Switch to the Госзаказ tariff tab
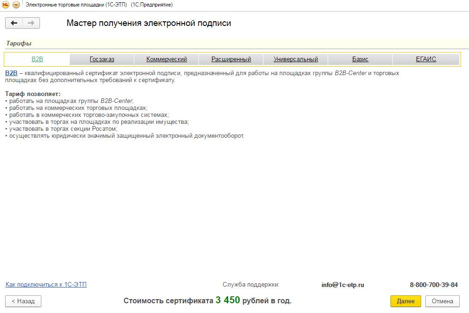The width and height of the screenshot is (469, 313). coord(102,59)
